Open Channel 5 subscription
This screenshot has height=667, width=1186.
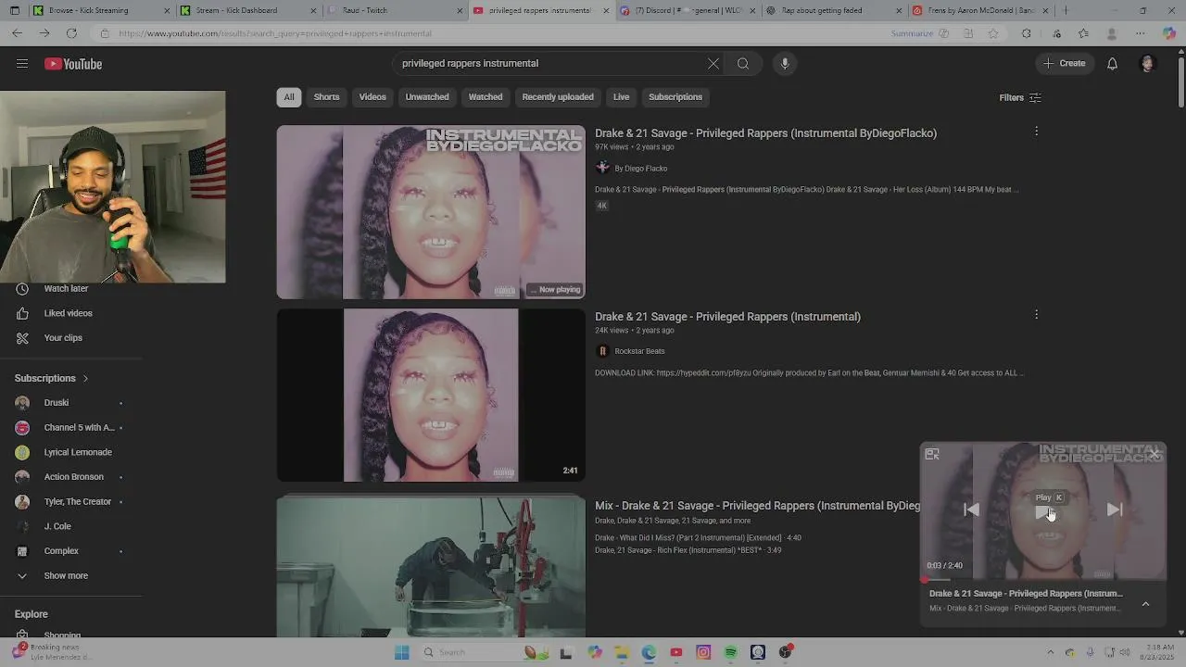click(x=79, y=427)
